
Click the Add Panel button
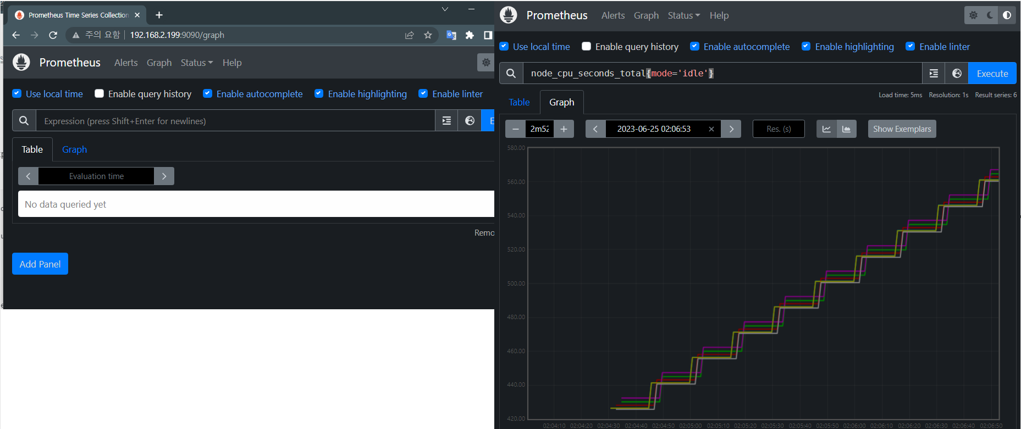click(x=40, y=264)
